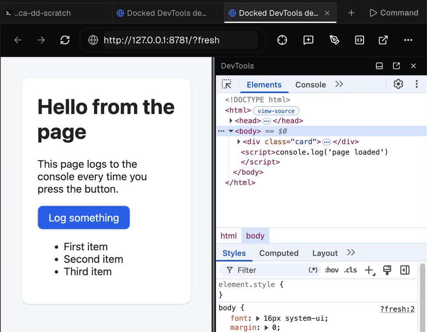Select the Elements panel tab

[x=264, y=85]
